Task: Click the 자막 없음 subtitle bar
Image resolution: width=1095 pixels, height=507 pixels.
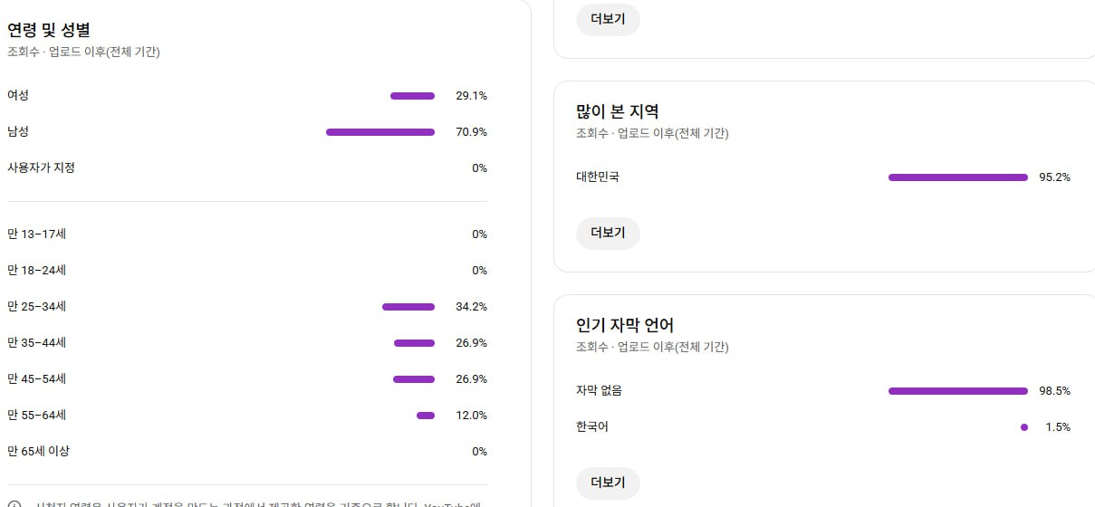Action: [957, 391]
